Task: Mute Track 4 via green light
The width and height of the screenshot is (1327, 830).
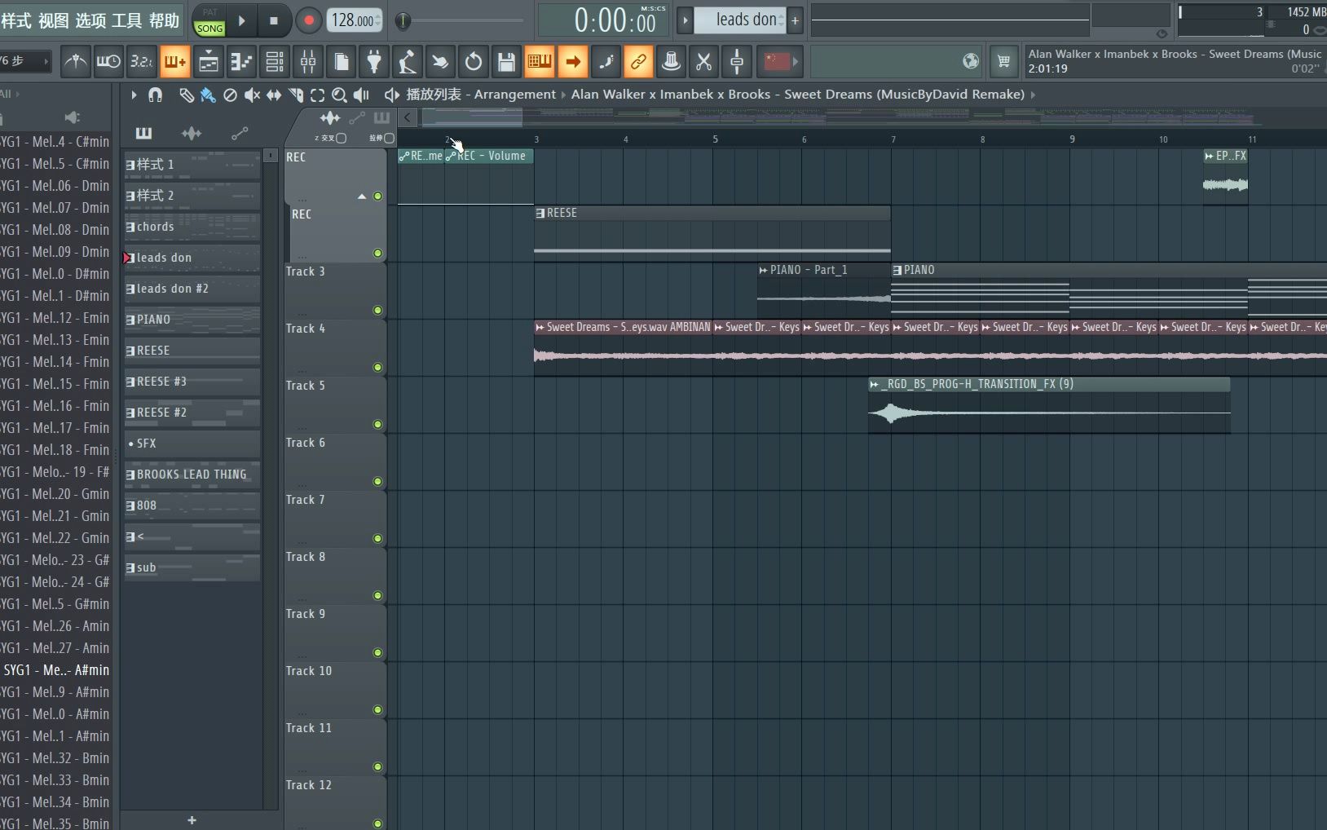Action: point(377,367)
